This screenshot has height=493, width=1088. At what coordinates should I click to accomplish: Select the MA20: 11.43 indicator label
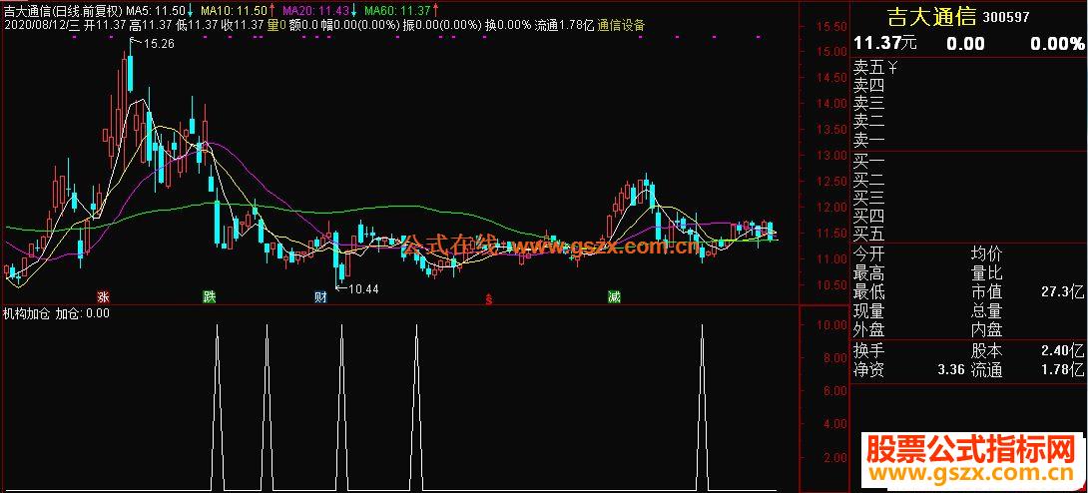point(315,11)
